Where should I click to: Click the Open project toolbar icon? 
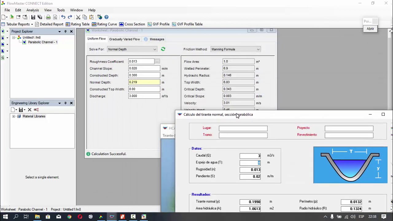pyautogui.click(x=12, y=17)
